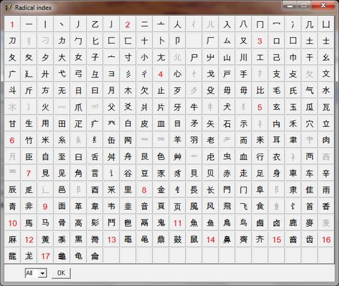Choose the radical 面 (face)
This screenshot has height=286, width=339.
62,206
